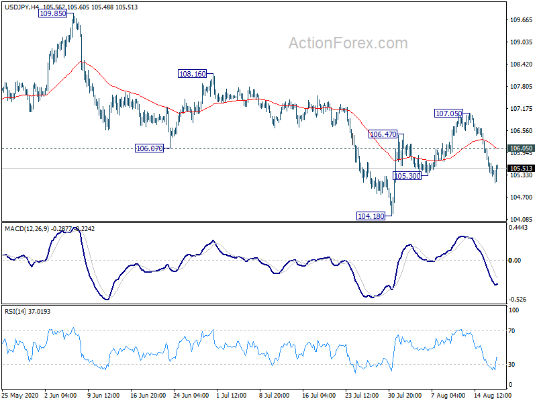The width and height of the screenshot is (537, 403).
Task: Click the 107.805 price axis value
Action: 522,87
